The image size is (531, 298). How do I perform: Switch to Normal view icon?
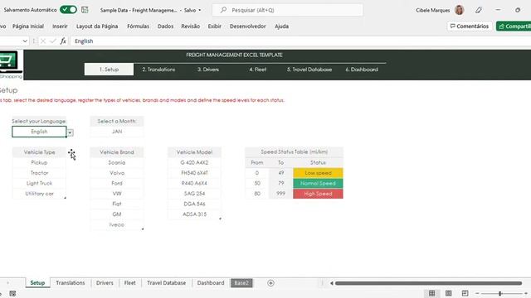pos(431,293)
